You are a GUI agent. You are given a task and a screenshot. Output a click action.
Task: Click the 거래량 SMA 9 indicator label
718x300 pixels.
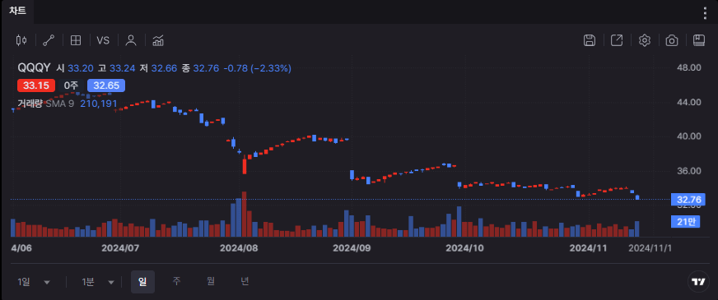45,104
